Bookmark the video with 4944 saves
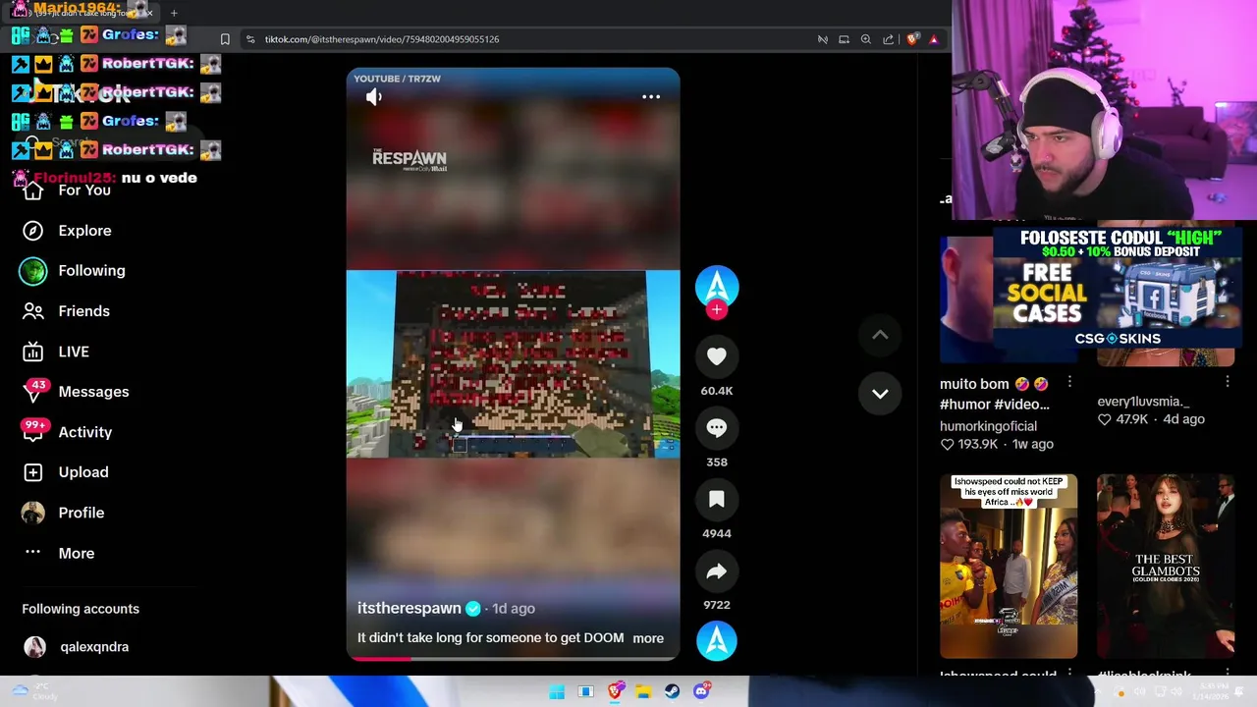This screenshot has width=1257, height=707. click(717, 500)
